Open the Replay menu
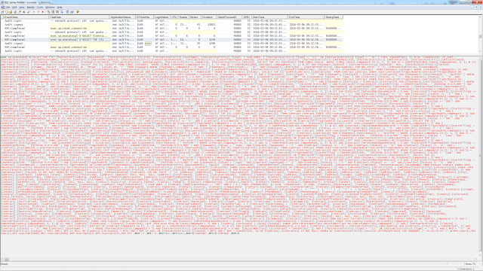Image resolution: width=483 pixels, height=271 pixels. (x=30, y=8)
